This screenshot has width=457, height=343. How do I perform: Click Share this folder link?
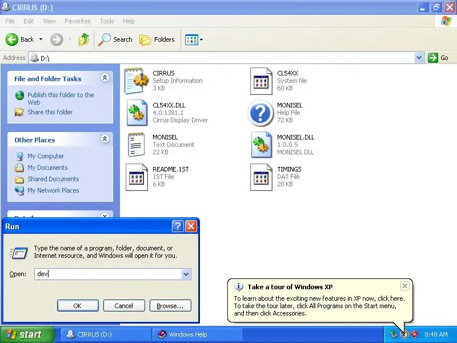tap(50, 112)
